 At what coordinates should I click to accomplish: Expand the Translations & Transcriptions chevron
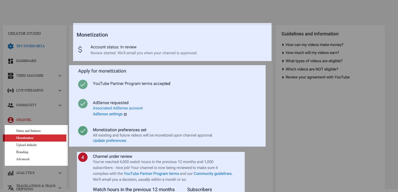pos(60,188)
